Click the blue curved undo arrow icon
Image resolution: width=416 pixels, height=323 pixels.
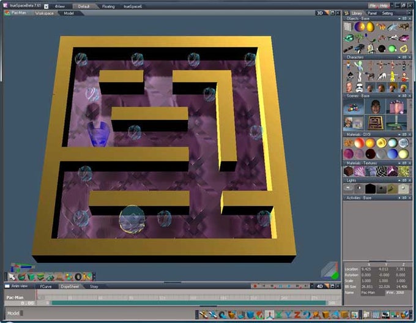click(306, 315)
